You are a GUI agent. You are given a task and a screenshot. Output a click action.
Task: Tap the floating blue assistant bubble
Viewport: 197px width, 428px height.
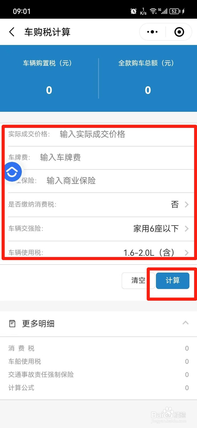[x=13, y=172]
